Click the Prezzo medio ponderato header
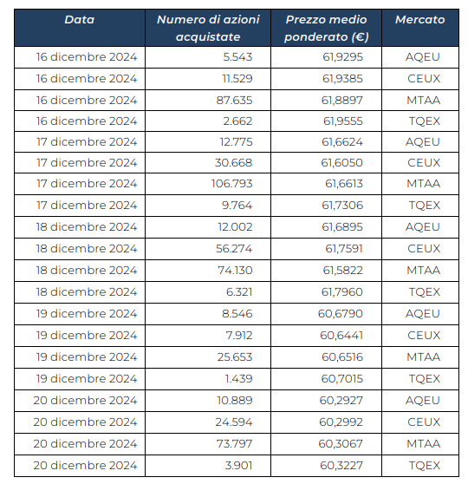Image resolution: width=468 pixels, height=484 pixels. click(327, 28)
